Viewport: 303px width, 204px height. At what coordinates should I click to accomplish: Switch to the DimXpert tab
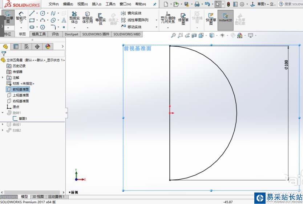(x=71, y=34)
